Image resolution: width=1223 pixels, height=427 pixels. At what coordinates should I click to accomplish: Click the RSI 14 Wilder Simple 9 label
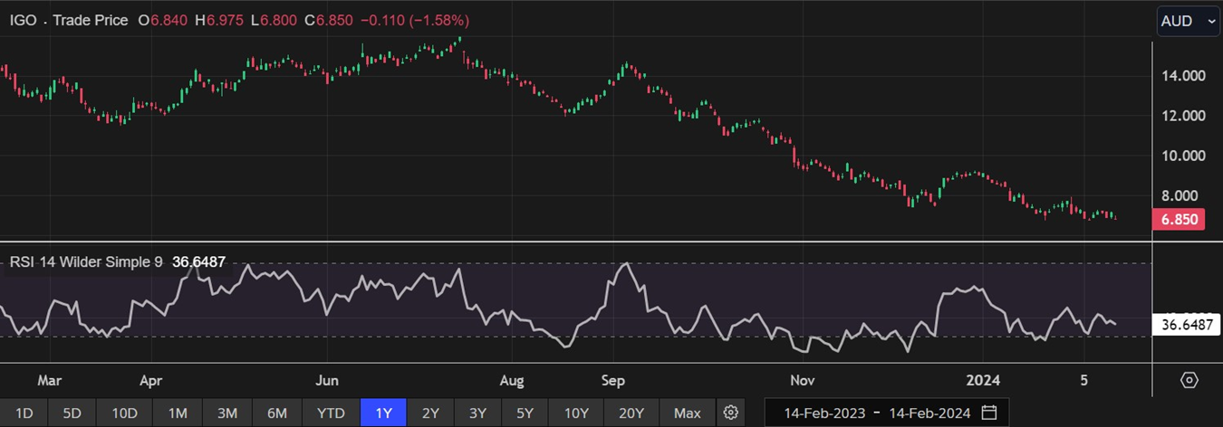[x=87, y=262]
